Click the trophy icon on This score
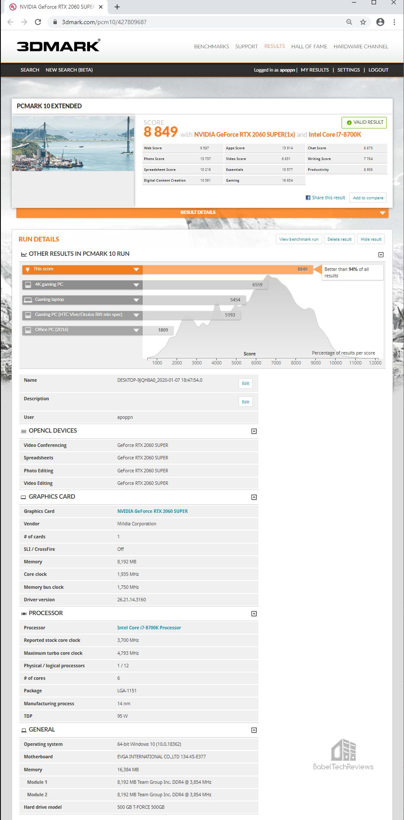The image size is (404, 820). click(x=28, y=269)
